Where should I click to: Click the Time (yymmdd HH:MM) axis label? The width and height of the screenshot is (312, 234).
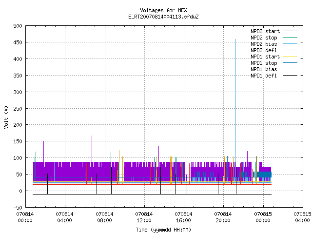(163, 230)
